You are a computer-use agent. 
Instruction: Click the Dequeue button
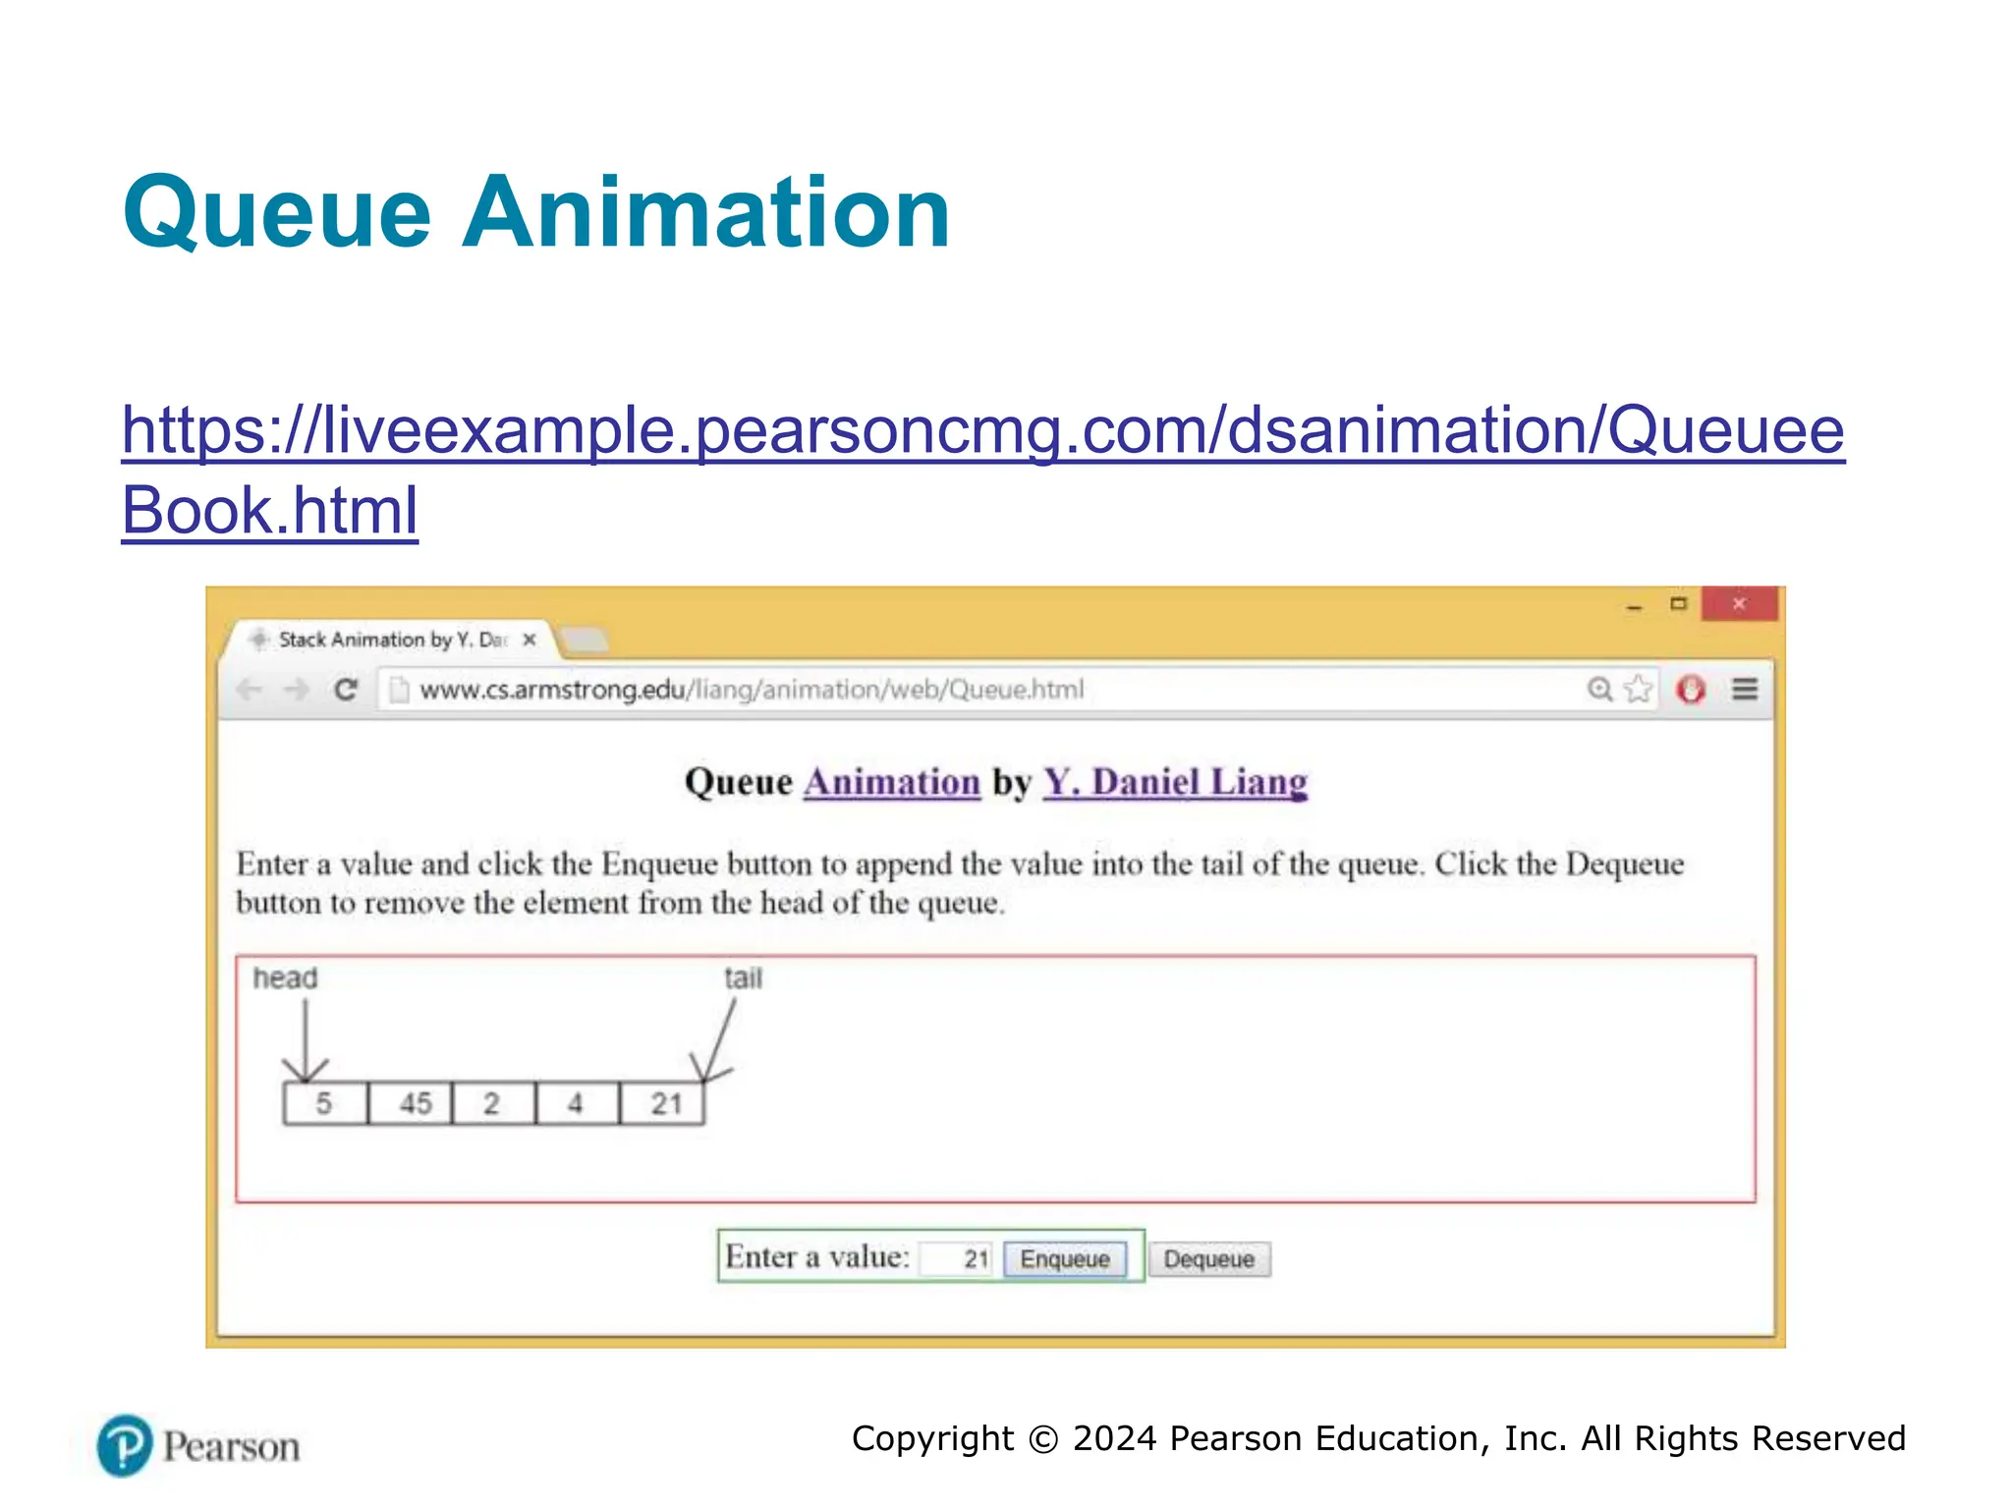pyautogui.click(x=1209, y=1258)
